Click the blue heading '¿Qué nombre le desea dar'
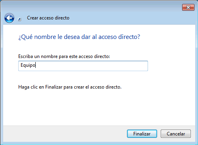This screenshot has width=198, height=145. point(58,37)
